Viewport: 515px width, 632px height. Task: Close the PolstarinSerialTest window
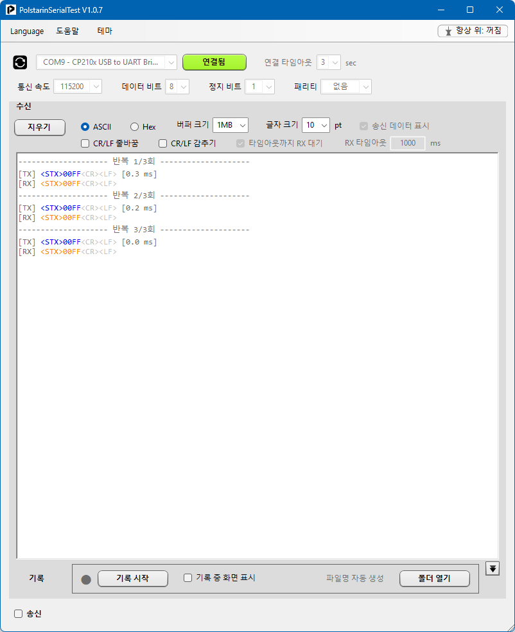pyautogui.click(x=500, y=10)
